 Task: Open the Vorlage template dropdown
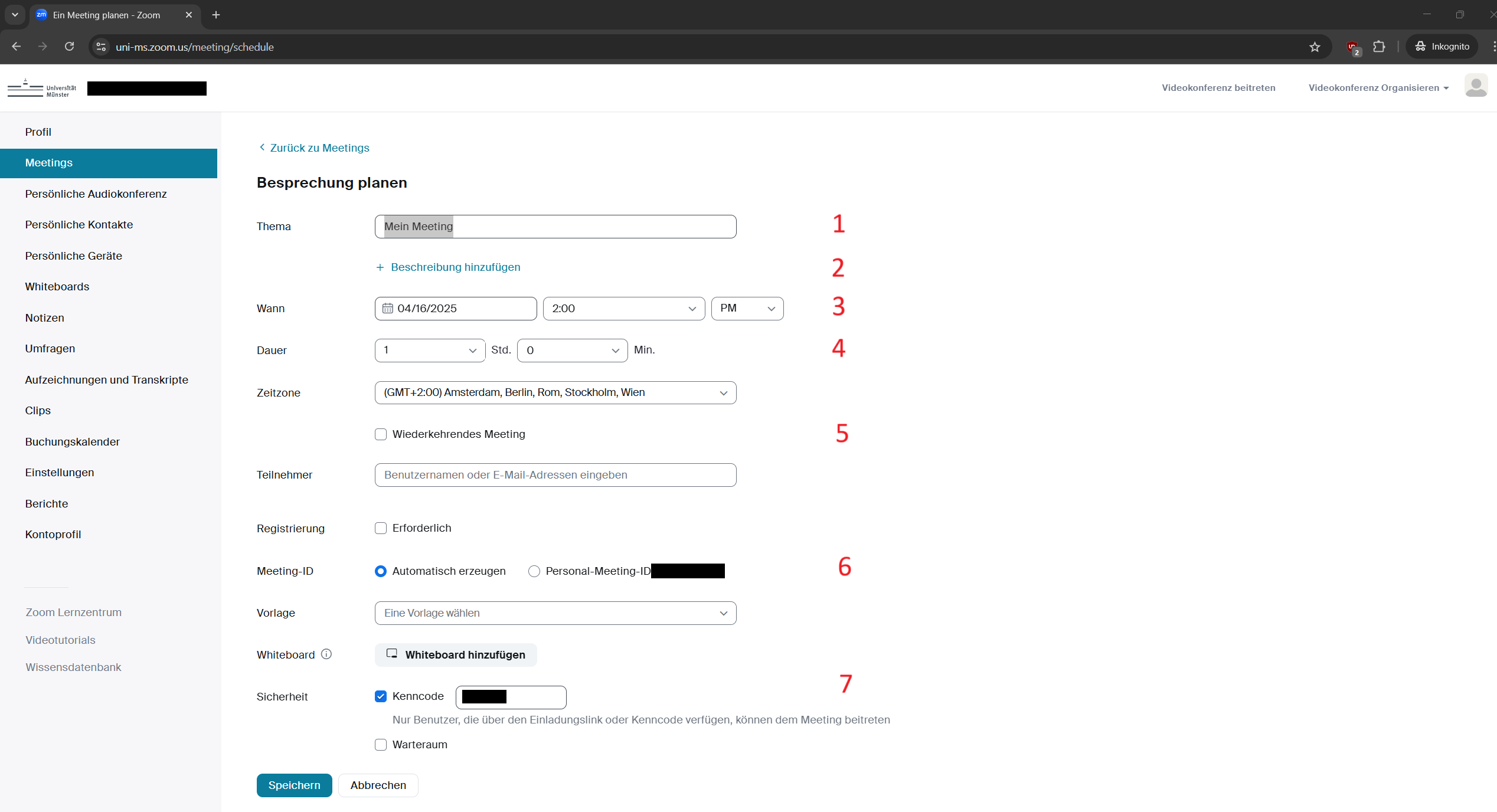555,613
